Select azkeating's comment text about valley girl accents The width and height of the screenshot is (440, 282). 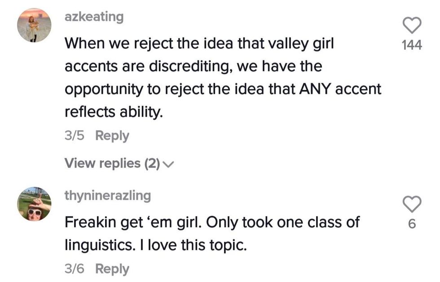coord(200,44)
